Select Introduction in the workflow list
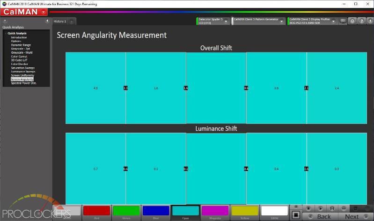This screenshot has height=221, width=374. point(19,37)
